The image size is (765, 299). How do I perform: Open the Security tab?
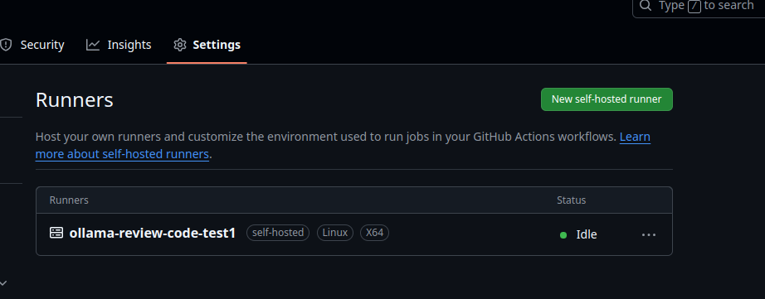click(x=32, y=45)
